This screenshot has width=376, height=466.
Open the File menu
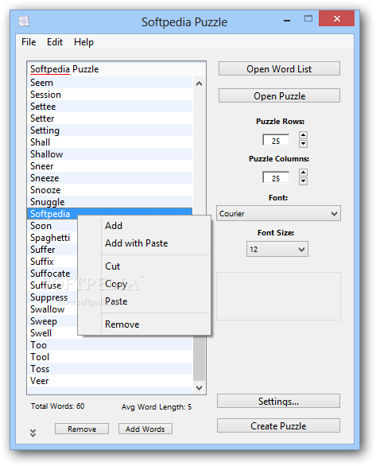click(29, 42)
